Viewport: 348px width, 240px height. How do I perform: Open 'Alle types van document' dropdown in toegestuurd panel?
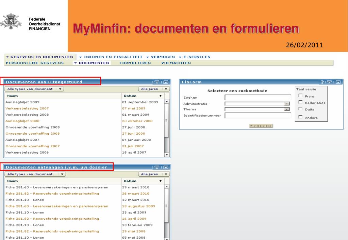(34, 89)
